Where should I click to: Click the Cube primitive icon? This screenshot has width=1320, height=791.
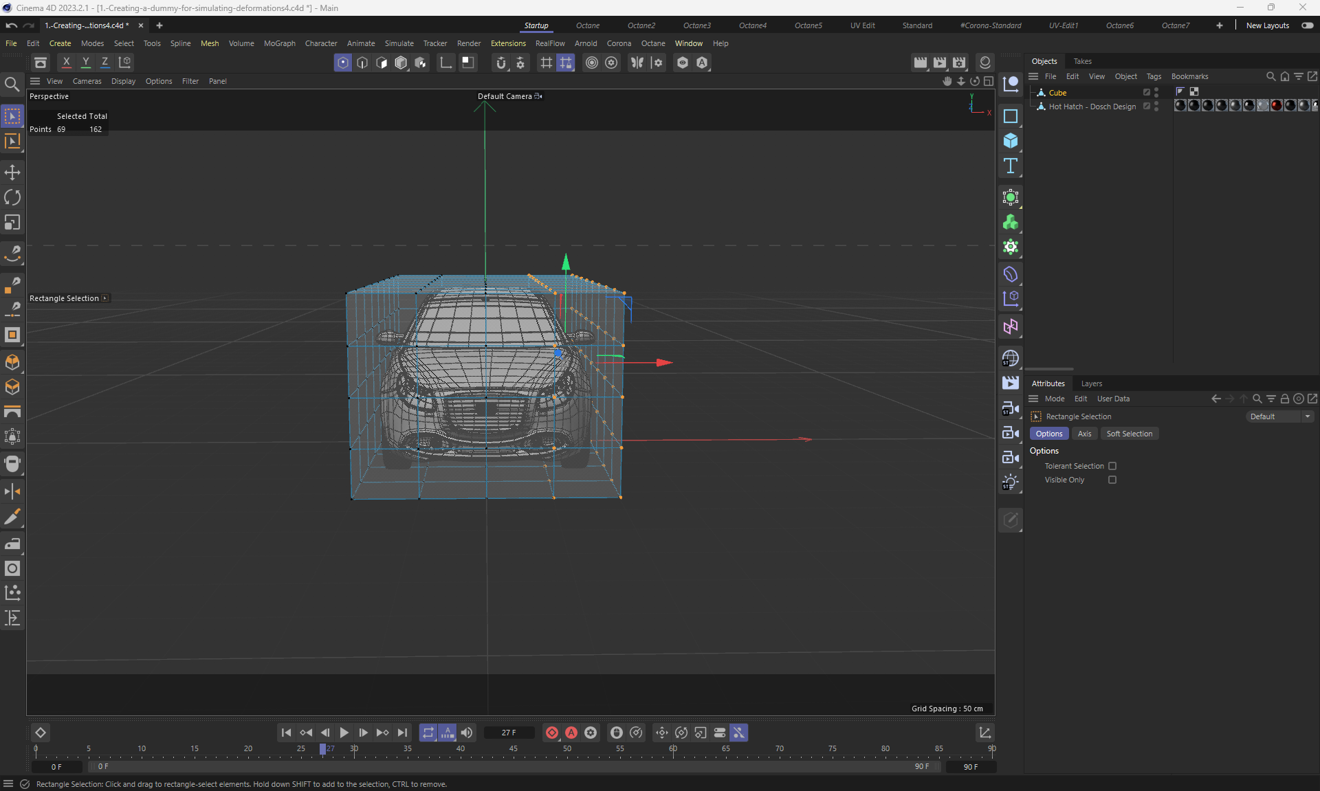tap(1011, 141)
